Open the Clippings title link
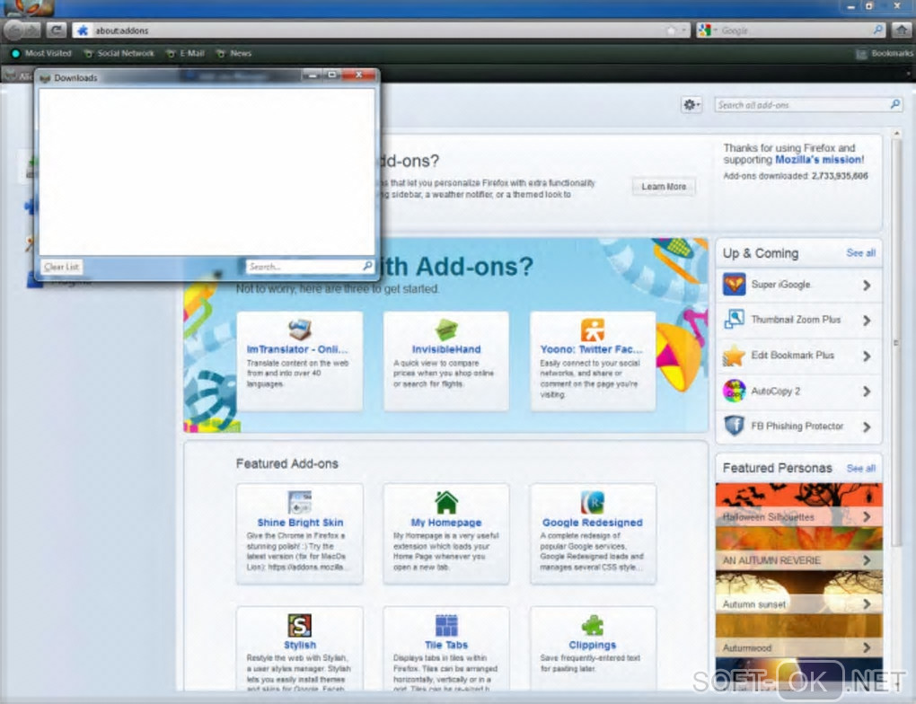The height and width of the screenshot is (704, 916). tap(593, 645)
